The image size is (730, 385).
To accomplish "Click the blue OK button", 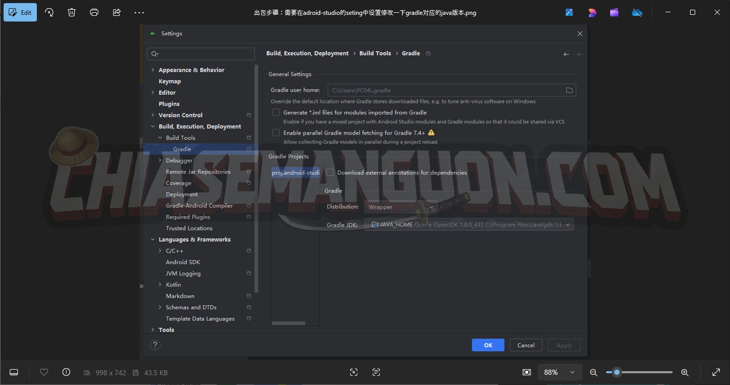I will pyautogui.click(x=488, y=345).
